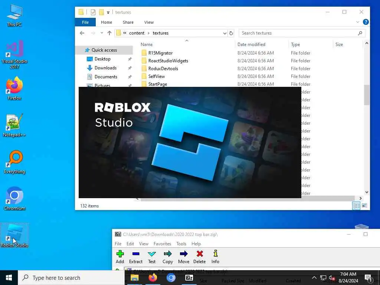Screen dimensions: 380x285
Task: Open the File tab in Explorer
Action: click(85, 22)
